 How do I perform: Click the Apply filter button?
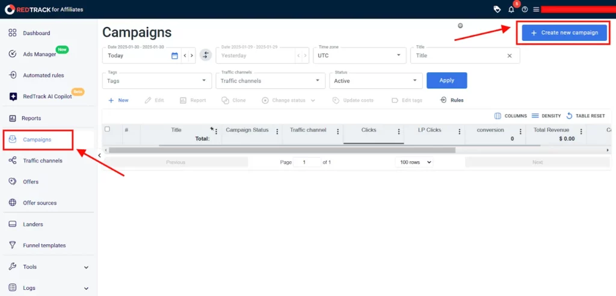pos(447,80)
